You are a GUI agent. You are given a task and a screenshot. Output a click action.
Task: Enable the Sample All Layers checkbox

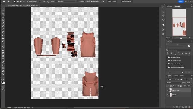[79, 2]
